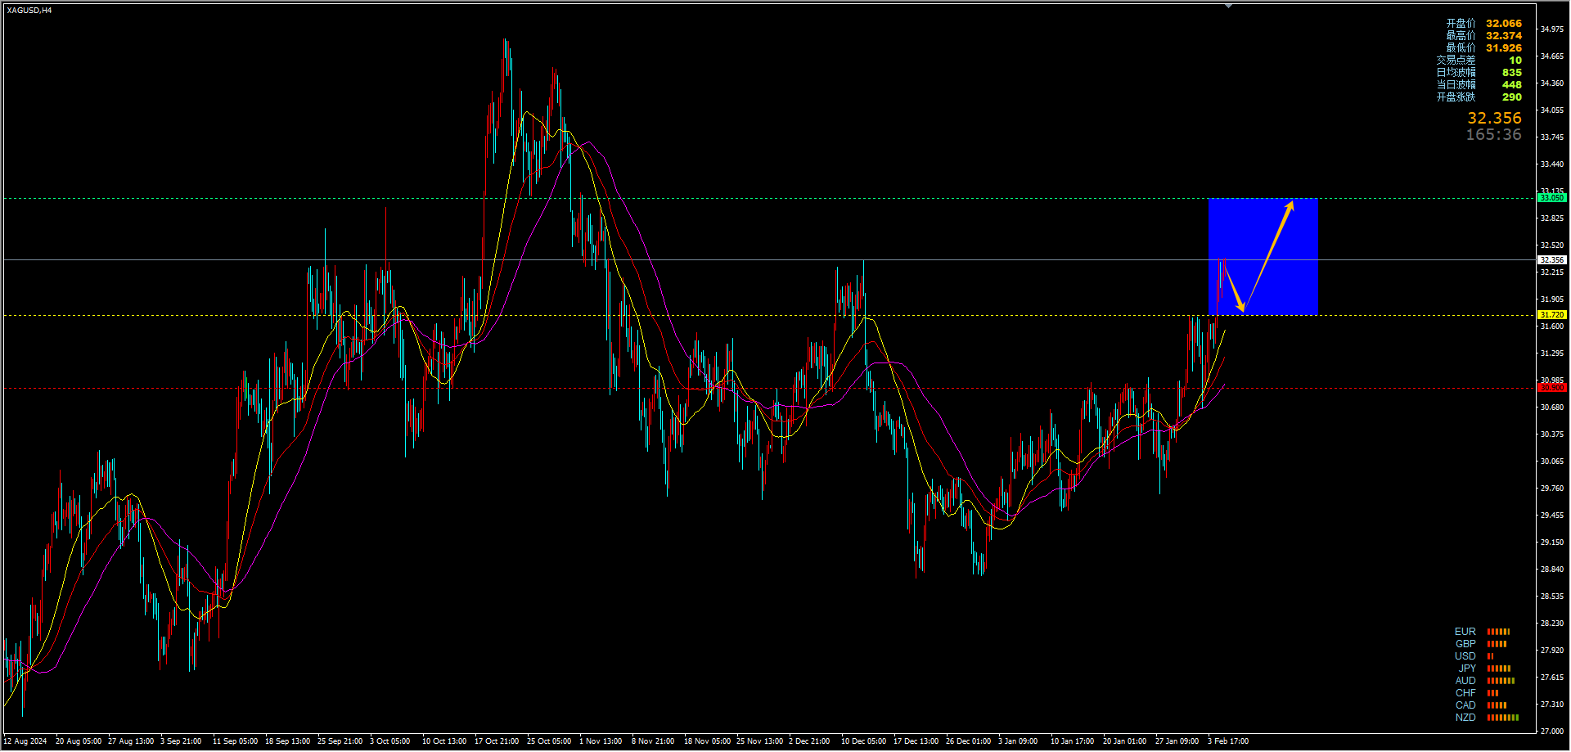
Task: Click the 28.840 price scale label
Action: click(1551, 570)
